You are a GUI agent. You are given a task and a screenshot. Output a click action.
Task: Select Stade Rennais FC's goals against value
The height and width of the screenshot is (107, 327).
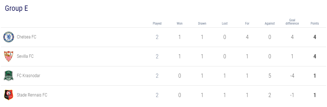coord(270,95)
